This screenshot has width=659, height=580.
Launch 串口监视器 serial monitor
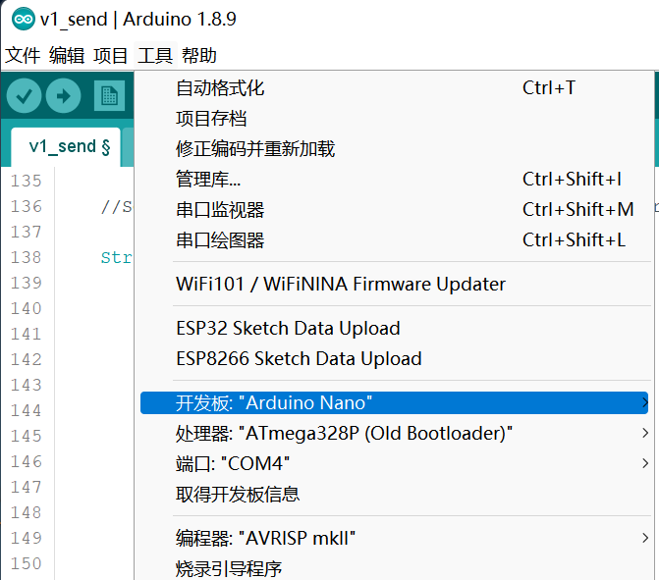pos(395,210)
